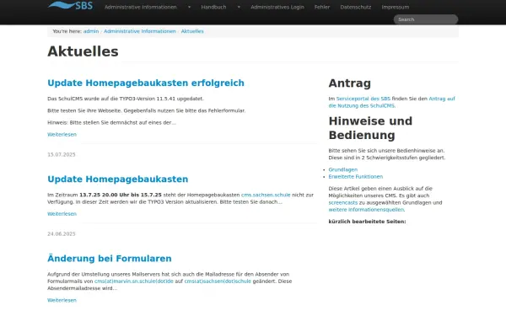Open the Grundlagen list link
506x316 pixels.
click(342, 169)
